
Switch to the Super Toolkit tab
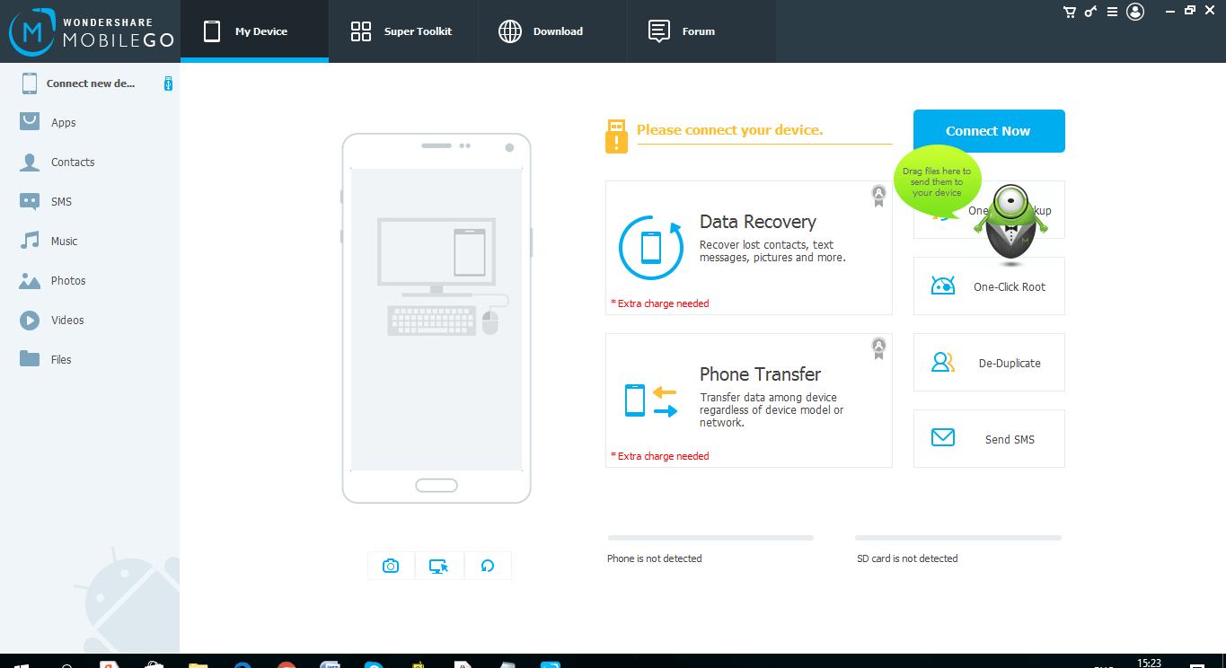point(402,31)
